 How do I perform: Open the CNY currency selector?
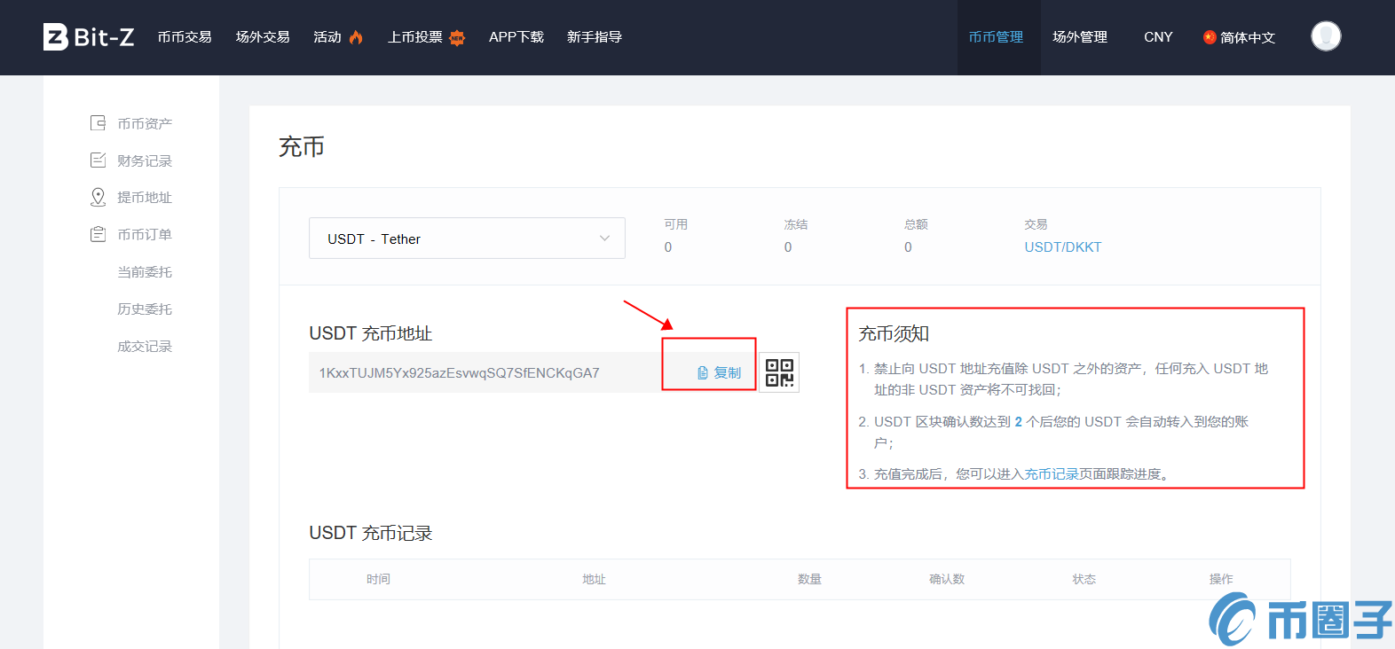point(1158,37)
